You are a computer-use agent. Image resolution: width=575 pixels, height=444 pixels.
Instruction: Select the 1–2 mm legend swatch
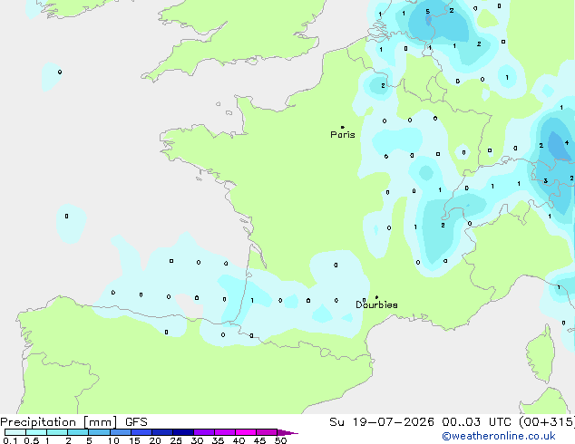57,432
